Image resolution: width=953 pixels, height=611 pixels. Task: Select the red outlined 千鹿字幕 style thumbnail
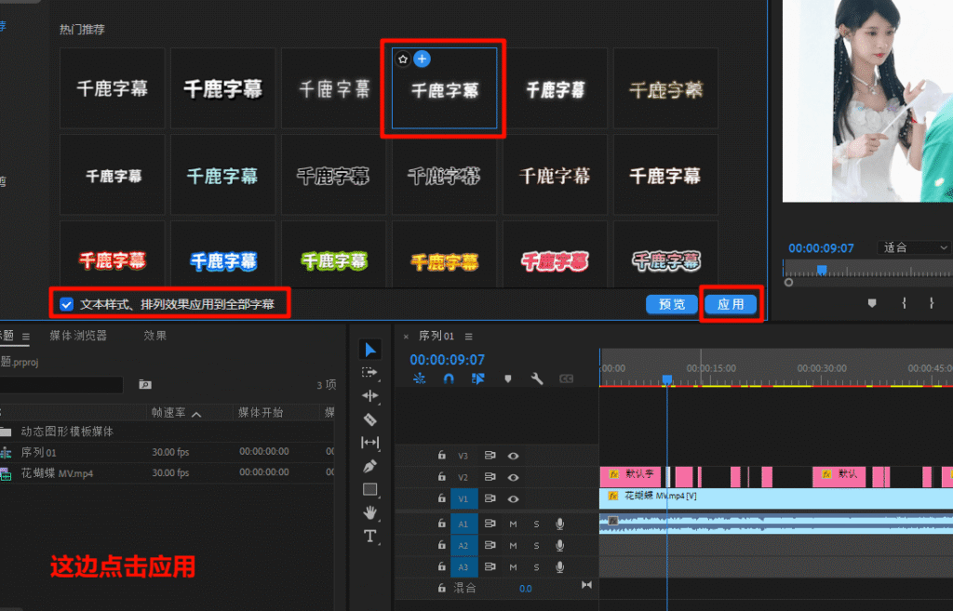pos(112,261)
